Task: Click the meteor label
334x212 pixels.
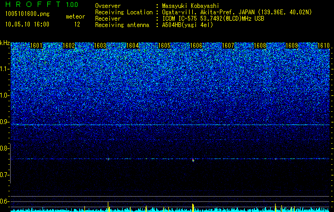Action: [x=75, y=16]
